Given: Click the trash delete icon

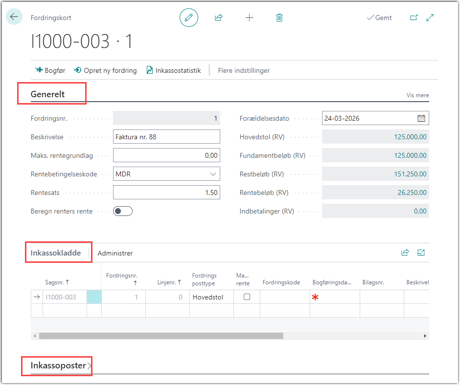Looking at the screenshot, I should click(x=279, y=18).
